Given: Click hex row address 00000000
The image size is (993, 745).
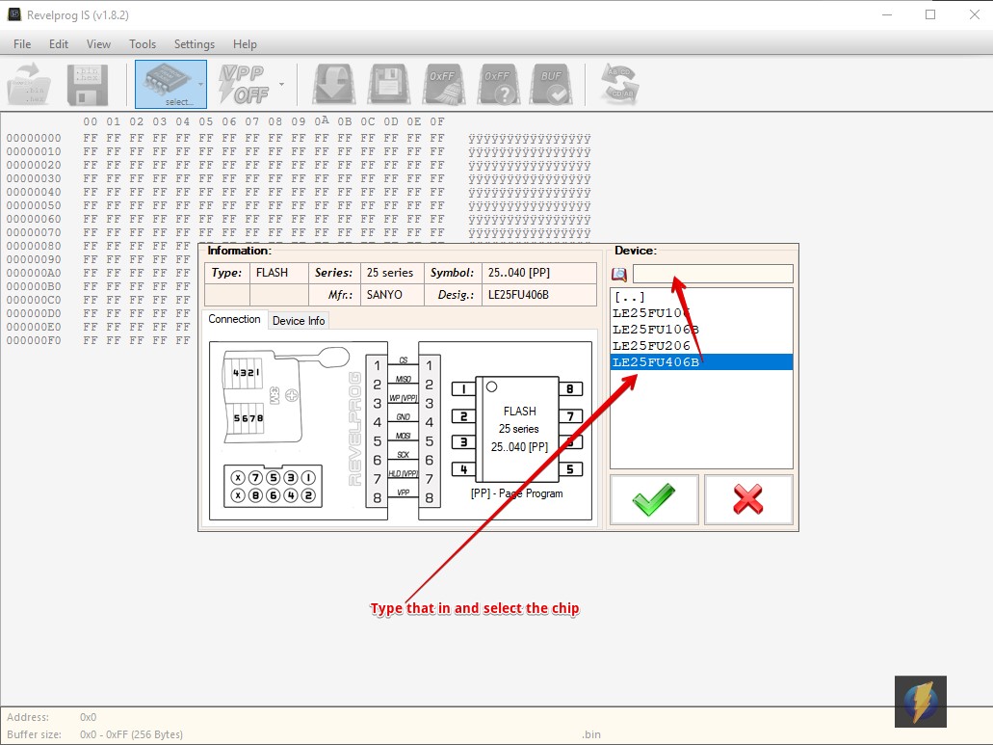Looking at the screenshot, I should [x=35, y=138].
